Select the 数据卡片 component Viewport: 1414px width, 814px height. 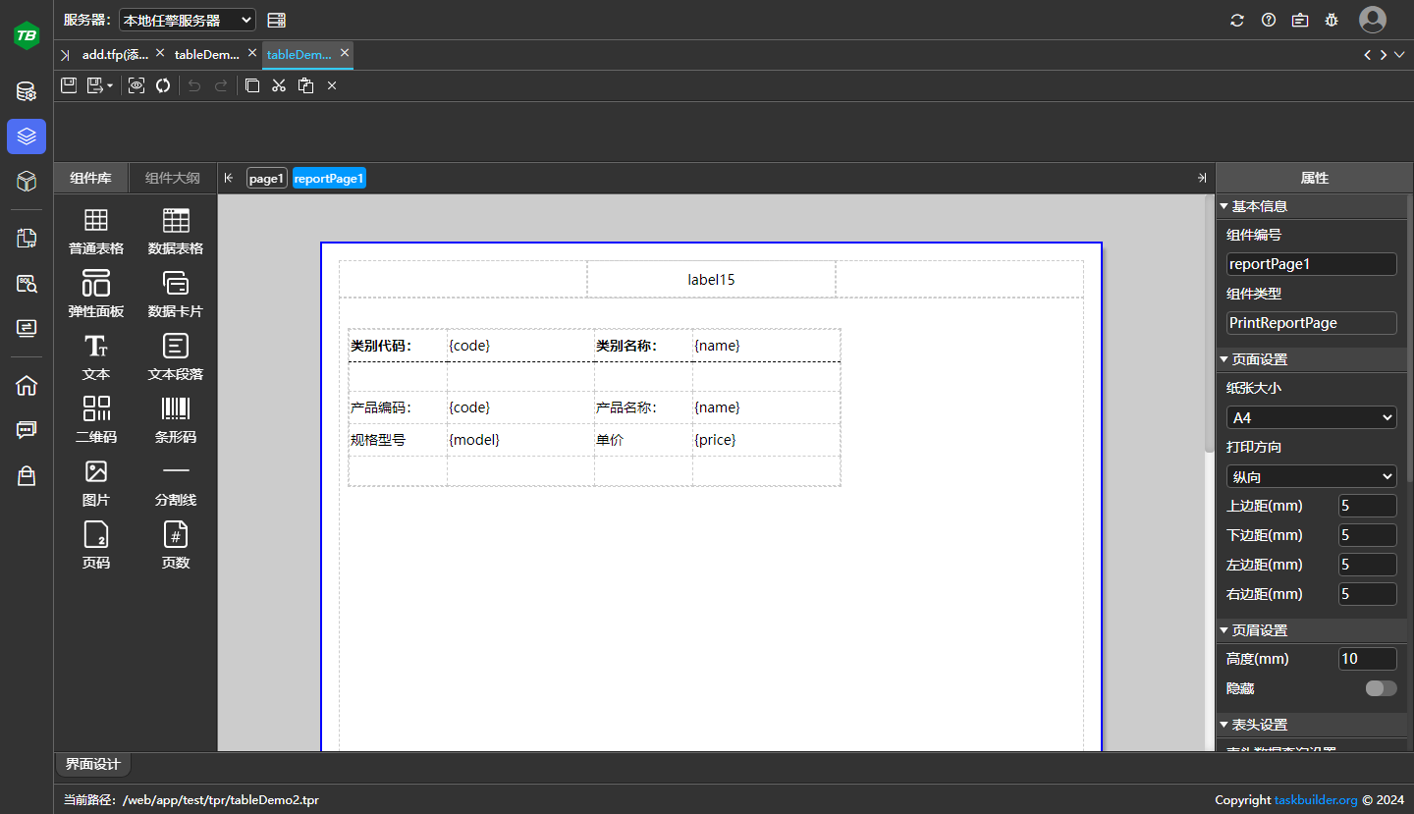tap(176, 295)
